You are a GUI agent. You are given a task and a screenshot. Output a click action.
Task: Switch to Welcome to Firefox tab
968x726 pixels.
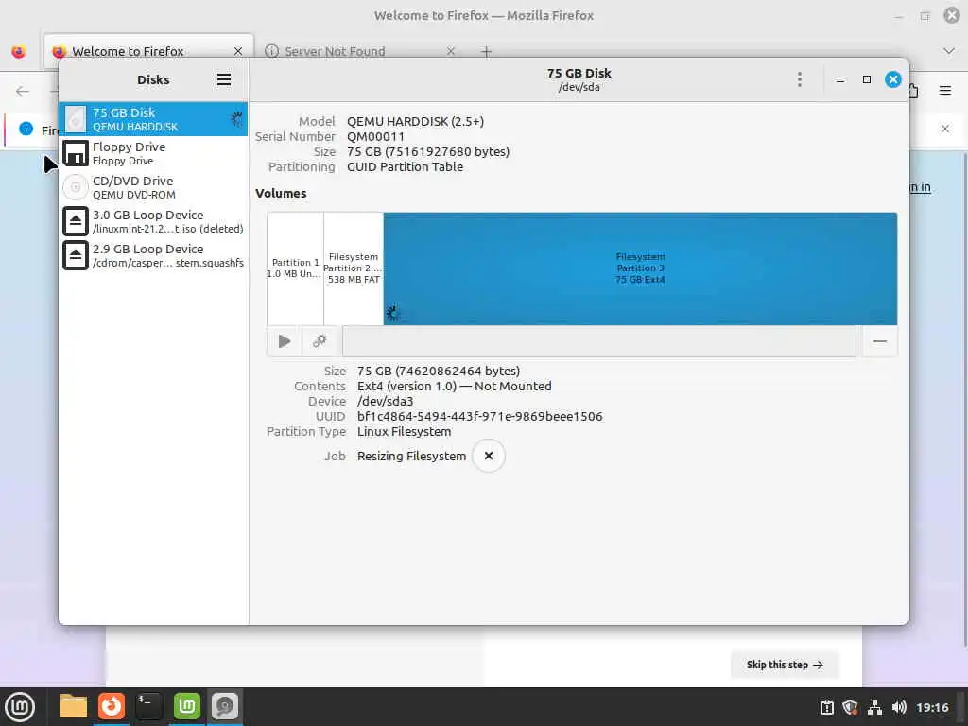pos(148,51)
